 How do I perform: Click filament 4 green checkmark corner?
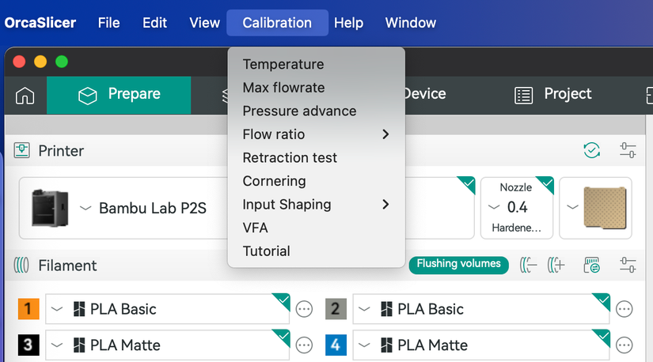(602, 336)
